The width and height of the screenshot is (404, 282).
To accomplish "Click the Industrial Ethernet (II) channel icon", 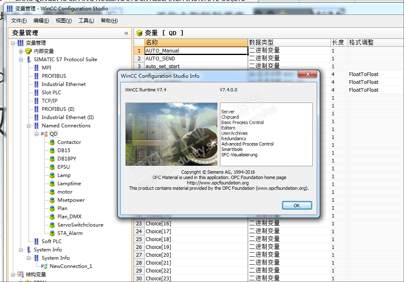I will click(x=36, y=117).
